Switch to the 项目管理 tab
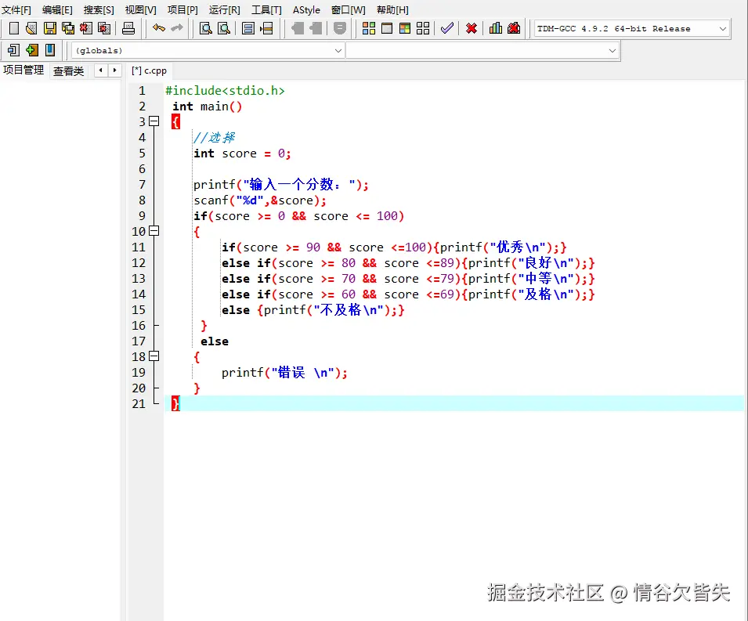Viewport: 748px width, 621px height. [23, 70]
